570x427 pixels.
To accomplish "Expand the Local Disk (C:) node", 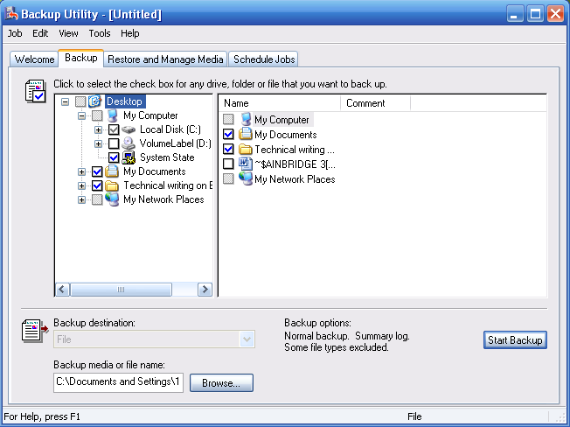I will (98, 129).
